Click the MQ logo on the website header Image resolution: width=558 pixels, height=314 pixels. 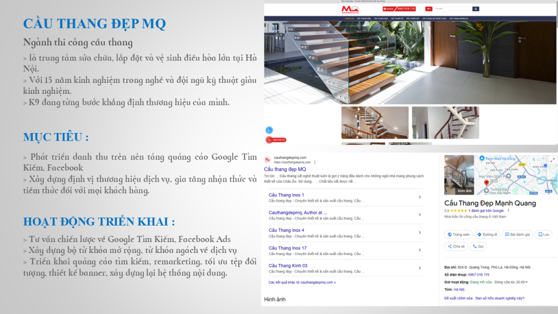(350, 9)
